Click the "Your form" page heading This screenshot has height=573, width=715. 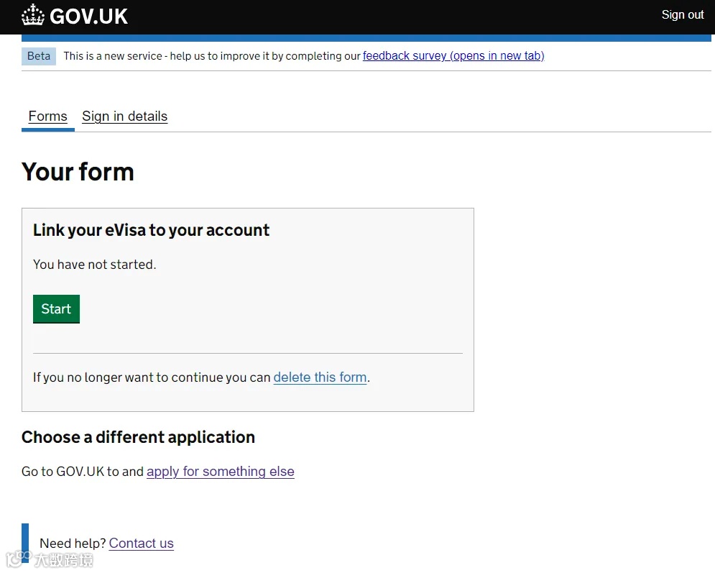click(x=78, y=172)
